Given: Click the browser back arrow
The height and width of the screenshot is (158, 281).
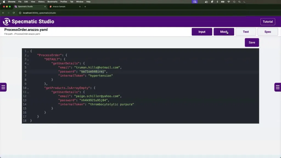Looking at the screenshot, I should coord(3,13).
